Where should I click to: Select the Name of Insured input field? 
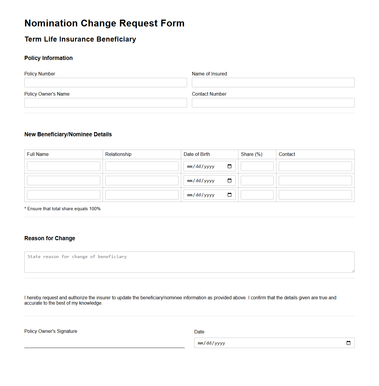click(273, 82)
